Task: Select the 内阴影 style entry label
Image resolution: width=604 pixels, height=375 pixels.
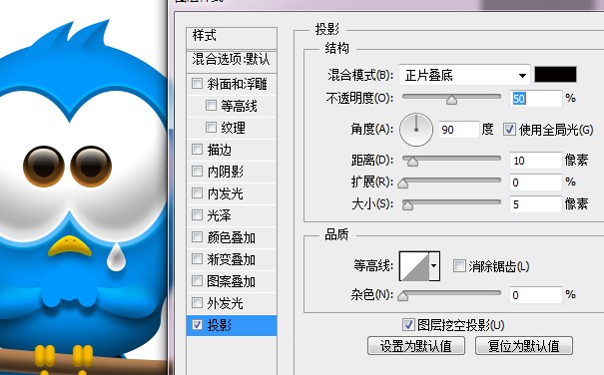Action: tap(226, 172)
